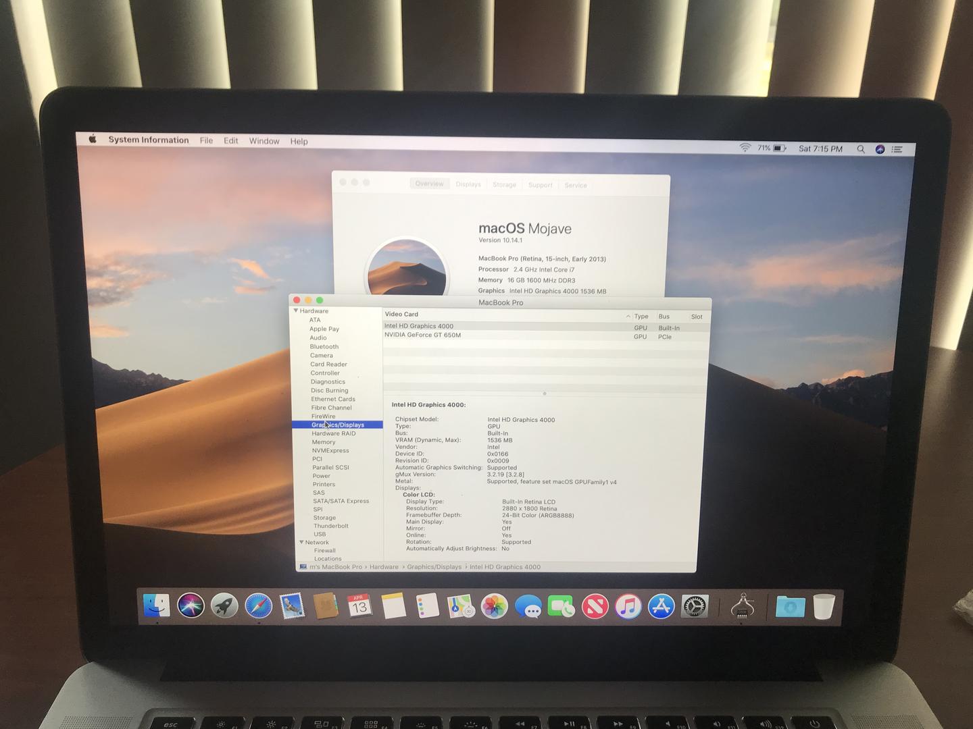Open the Edit menu

coord(231,140)
